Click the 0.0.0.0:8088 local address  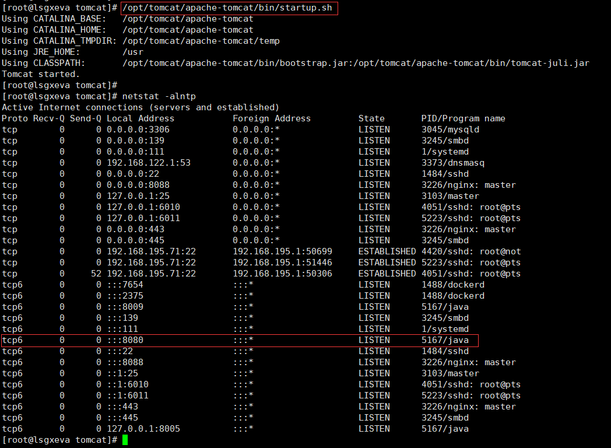(138, 185)
